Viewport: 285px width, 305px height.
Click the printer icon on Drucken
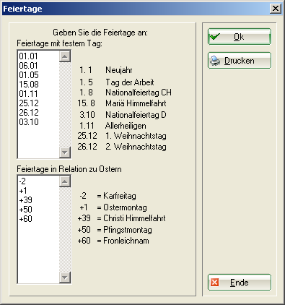tap(215, 61)
